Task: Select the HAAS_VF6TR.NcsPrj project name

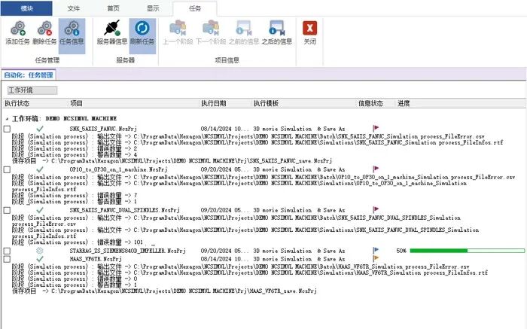Action: pos(96,259)
